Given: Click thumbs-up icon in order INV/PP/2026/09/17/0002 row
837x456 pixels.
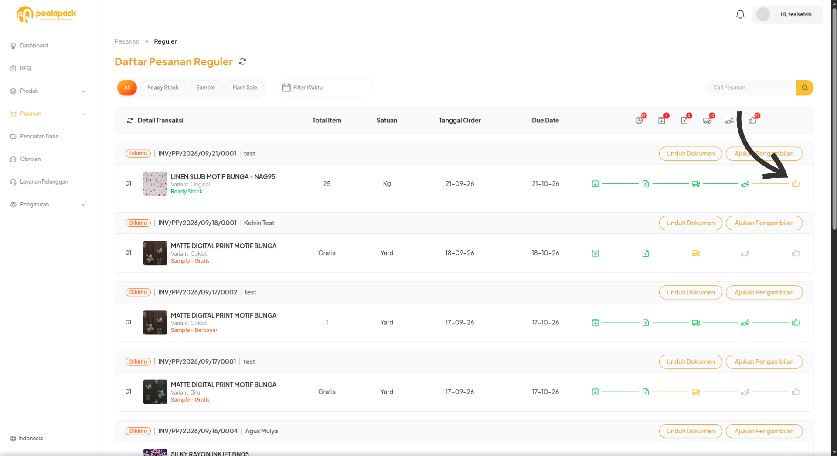Looking at the screenshot, I should point(796,322).
